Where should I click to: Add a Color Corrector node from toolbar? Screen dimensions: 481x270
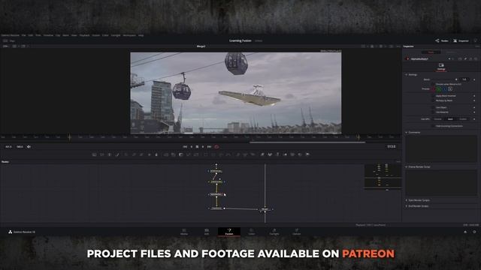click(x=126, y=154)
